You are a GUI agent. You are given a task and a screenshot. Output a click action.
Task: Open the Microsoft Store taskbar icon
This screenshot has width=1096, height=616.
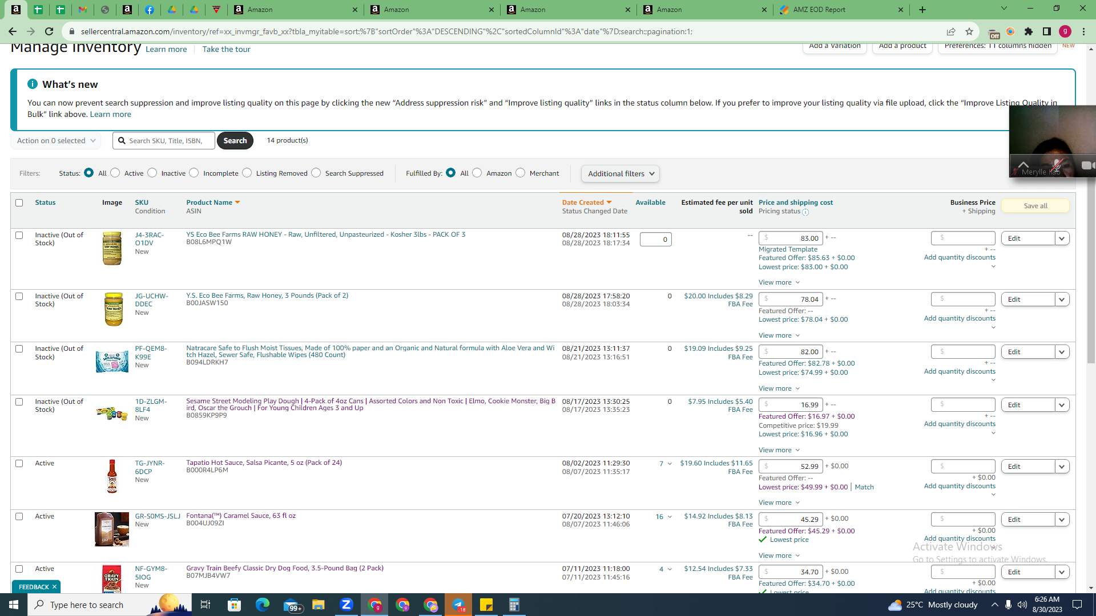pos(235,605)
